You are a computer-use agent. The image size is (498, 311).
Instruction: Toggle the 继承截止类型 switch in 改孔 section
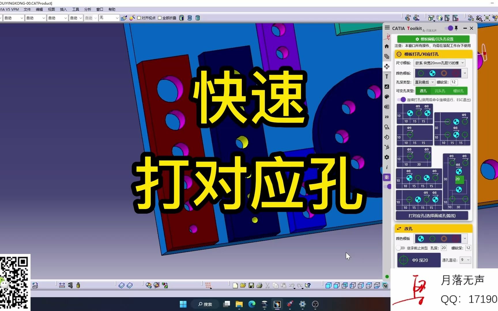click(x=400, y=248)
